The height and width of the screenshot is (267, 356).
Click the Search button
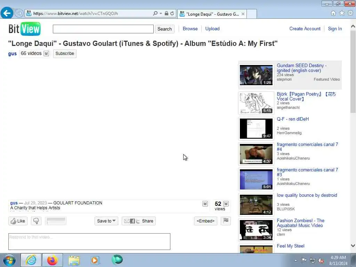[164, 29]
